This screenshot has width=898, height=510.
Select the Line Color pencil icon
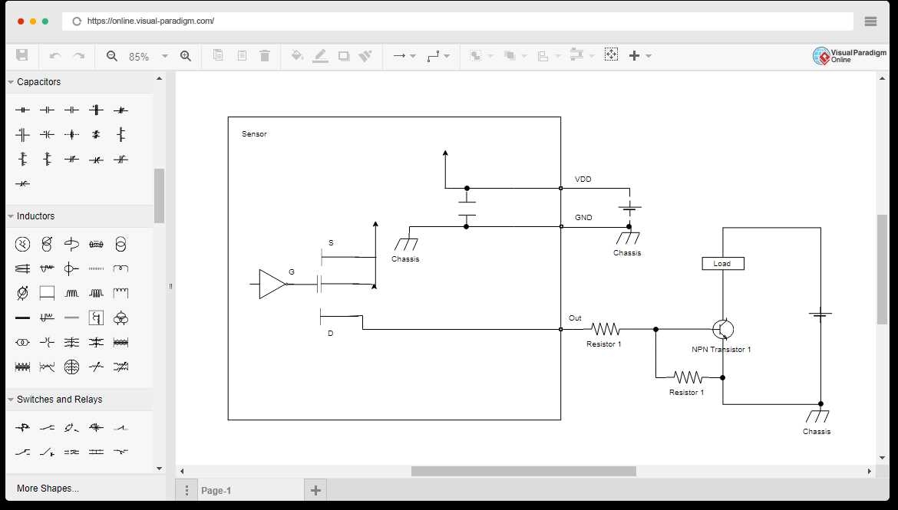click(320, 53)
